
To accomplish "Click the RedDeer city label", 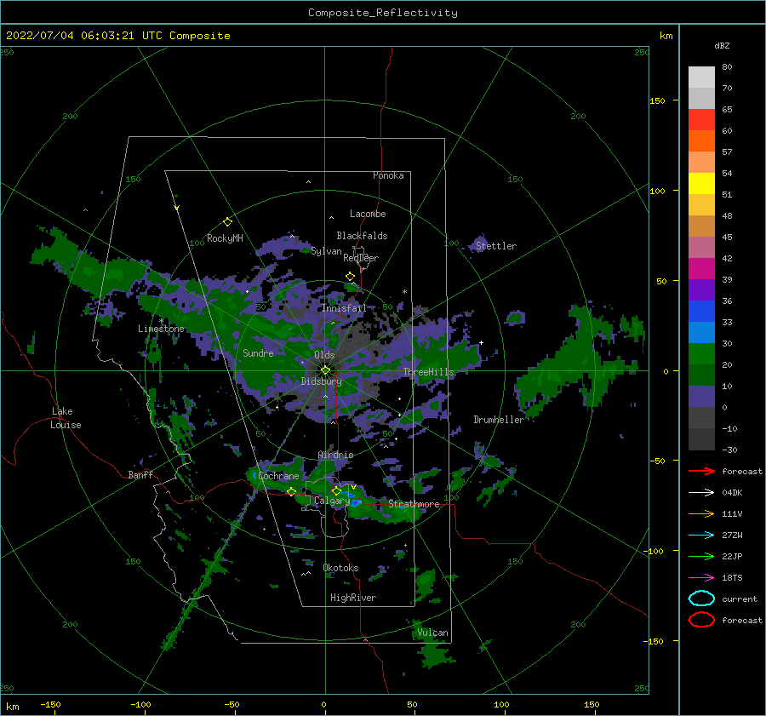I will coord(361,258).
